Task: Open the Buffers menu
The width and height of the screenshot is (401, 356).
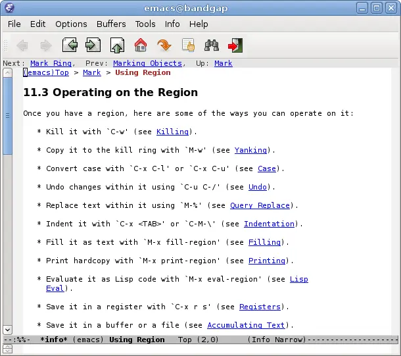Action: [111, 24]
